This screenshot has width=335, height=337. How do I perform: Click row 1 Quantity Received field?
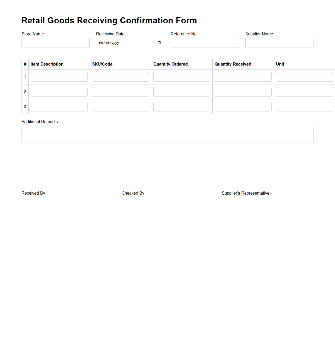243,77
